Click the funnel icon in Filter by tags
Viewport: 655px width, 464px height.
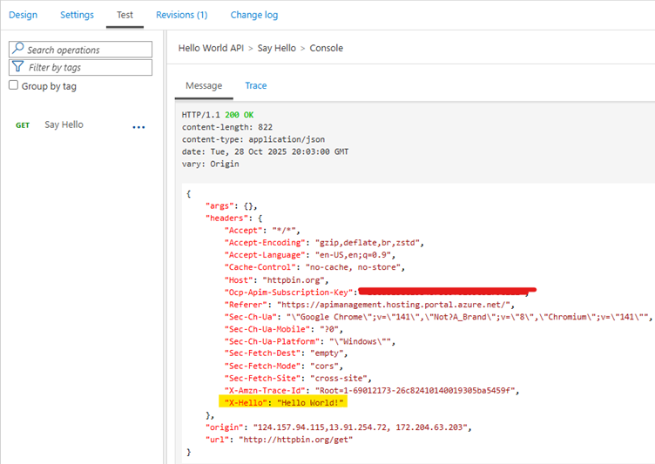click(x=19, y=67)
